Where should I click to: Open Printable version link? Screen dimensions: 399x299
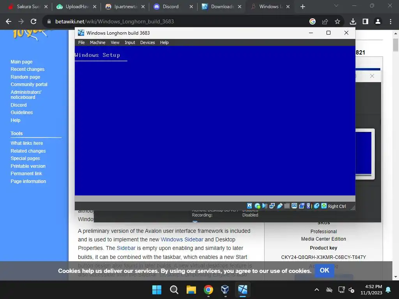(28, 166)
